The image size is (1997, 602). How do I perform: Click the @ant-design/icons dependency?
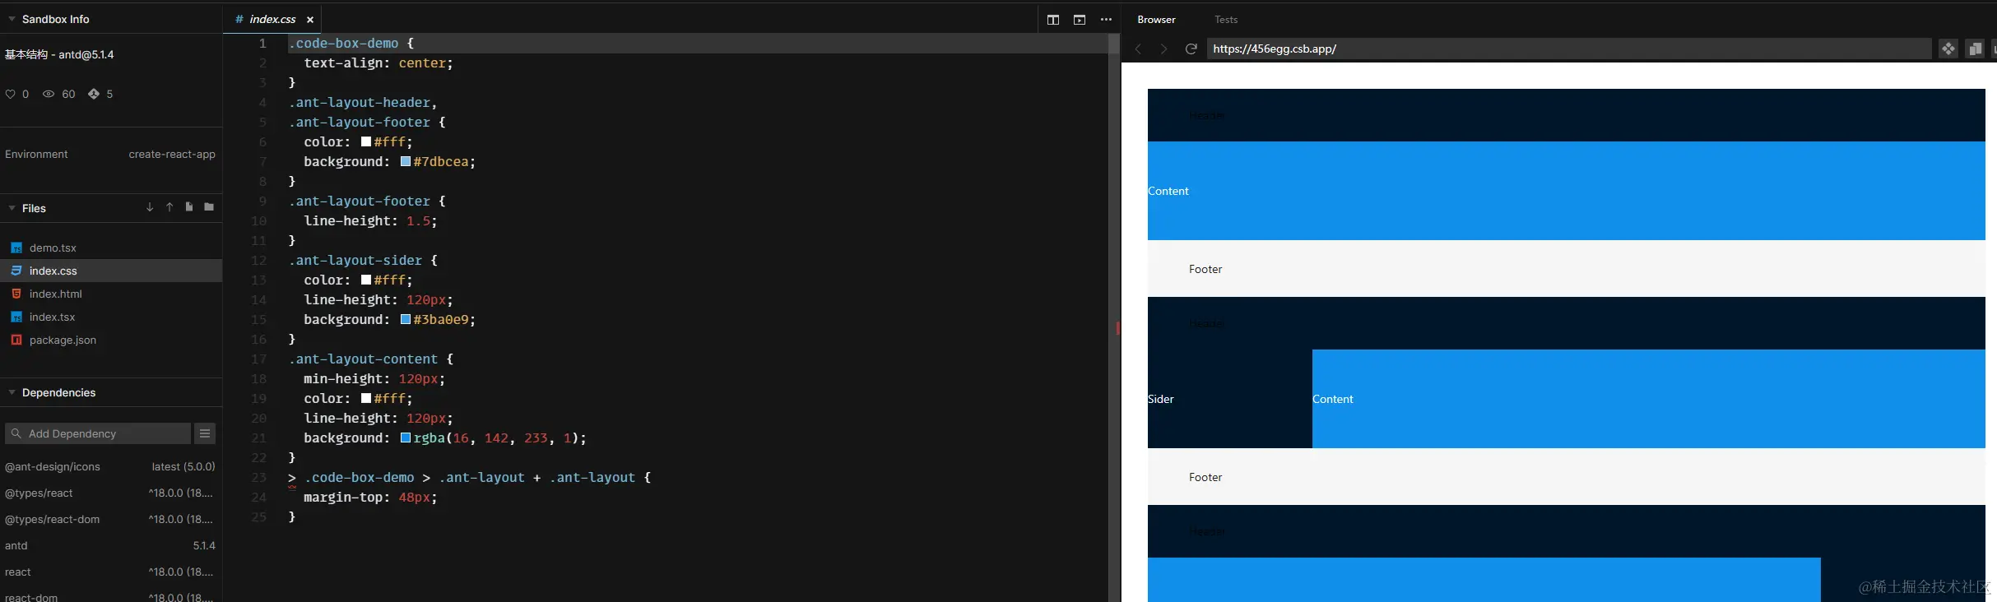[111, 466]
